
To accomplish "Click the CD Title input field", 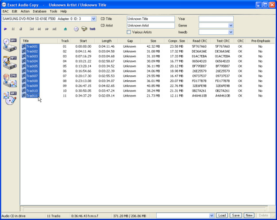I will [150, 19].
